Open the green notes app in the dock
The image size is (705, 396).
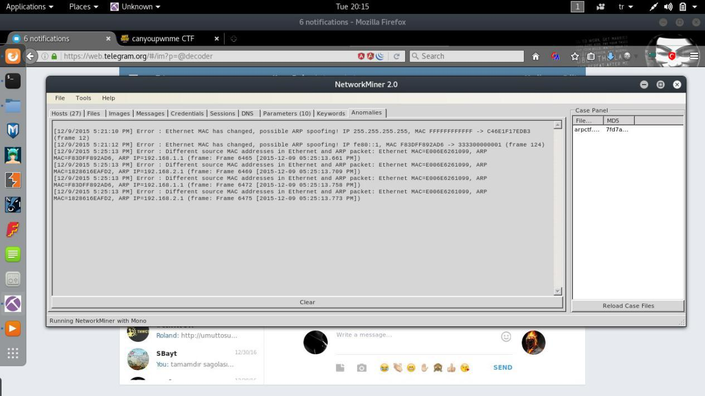pos(13,254)
